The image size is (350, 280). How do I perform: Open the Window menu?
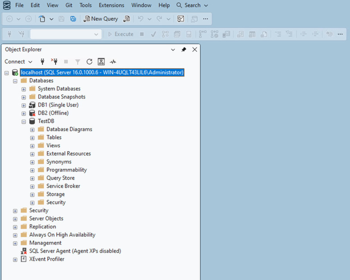[x=141, y=5]
